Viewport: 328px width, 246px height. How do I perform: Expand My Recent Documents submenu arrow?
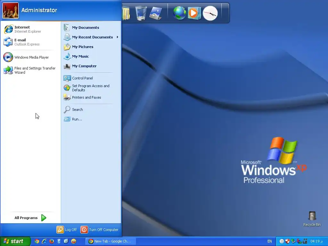118,37
